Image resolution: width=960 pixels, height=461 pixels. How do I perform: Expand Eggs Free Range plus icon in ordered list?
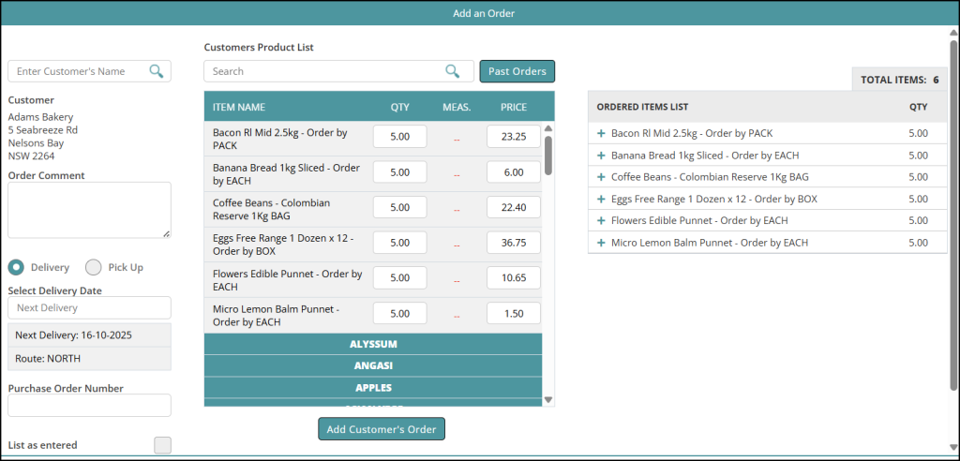point(601,199)
